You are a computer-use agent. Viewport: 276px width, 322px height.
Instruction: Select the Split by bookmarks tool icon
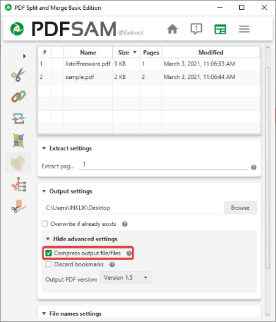pyautogui.click(x=18, y=184)
